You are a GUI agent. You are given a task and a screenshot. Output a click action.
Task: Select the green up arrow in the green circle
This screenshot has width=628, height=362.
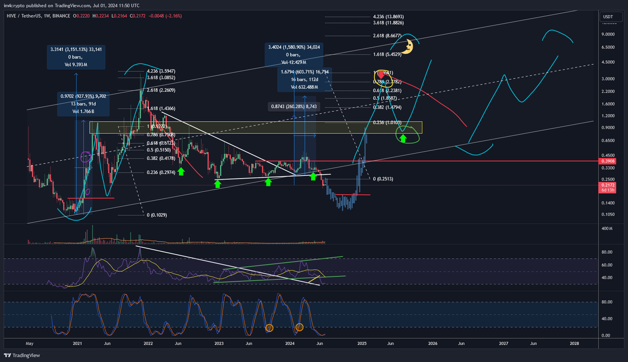(403, 138)
